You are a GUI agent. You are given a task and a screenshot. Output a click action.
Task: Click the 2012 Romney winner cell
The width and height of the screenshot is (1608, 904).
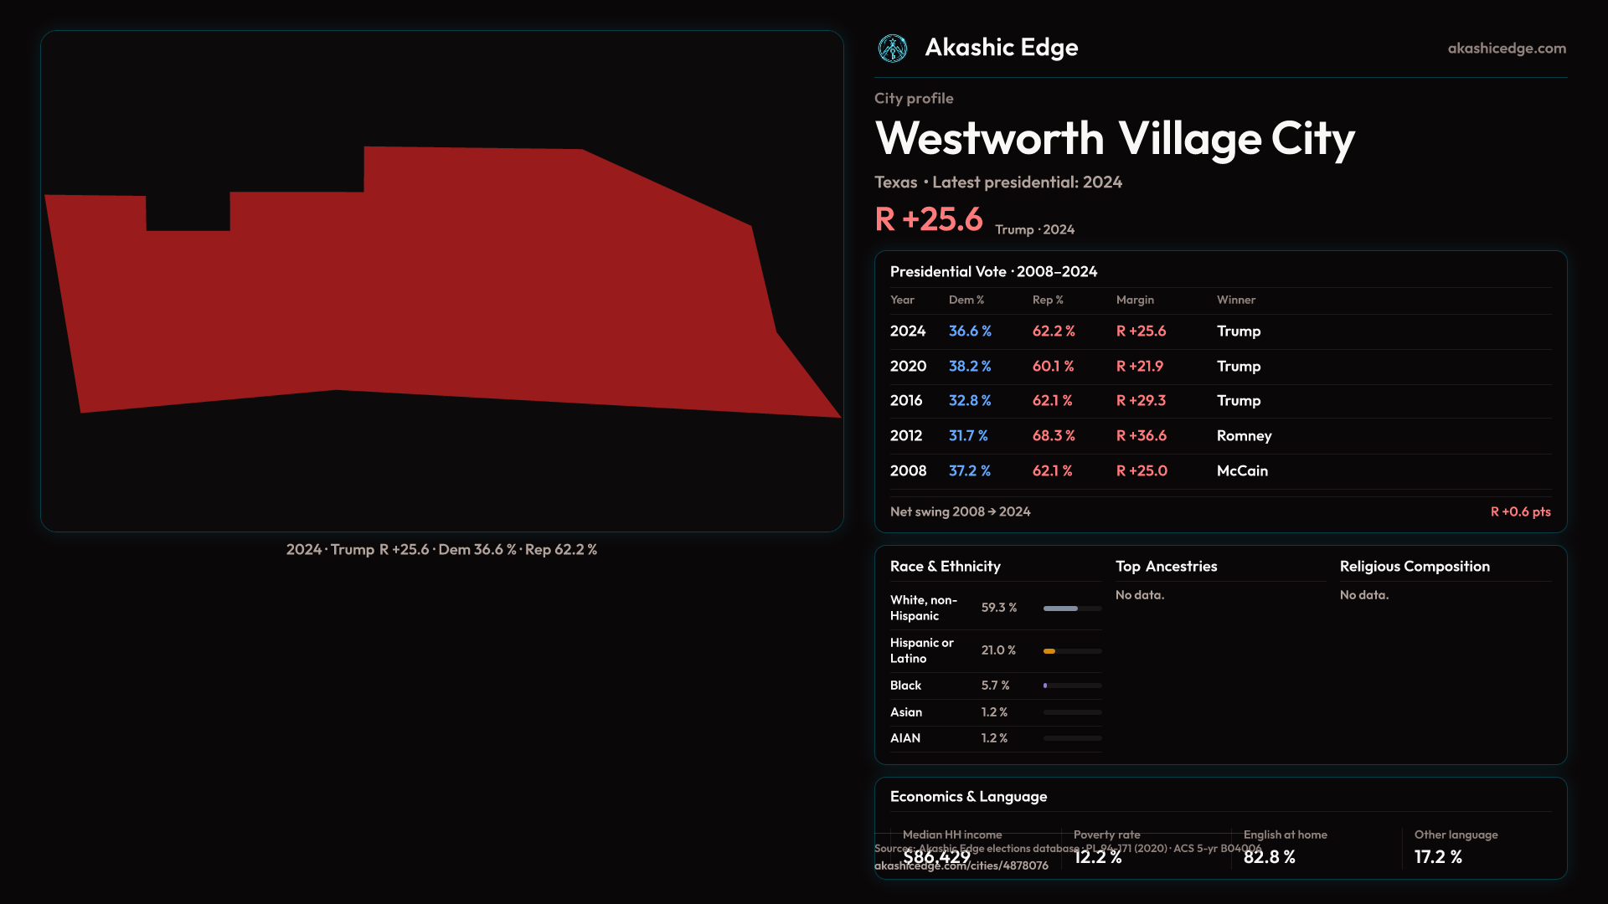(x=1244, y=436)
